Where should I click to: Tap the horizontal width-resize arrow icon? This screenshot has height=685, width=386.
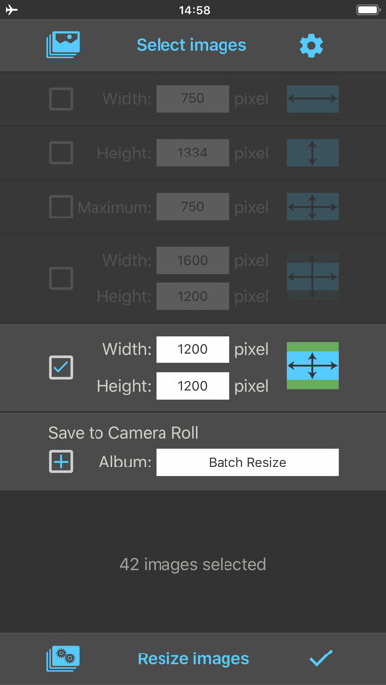coord(312,98)
